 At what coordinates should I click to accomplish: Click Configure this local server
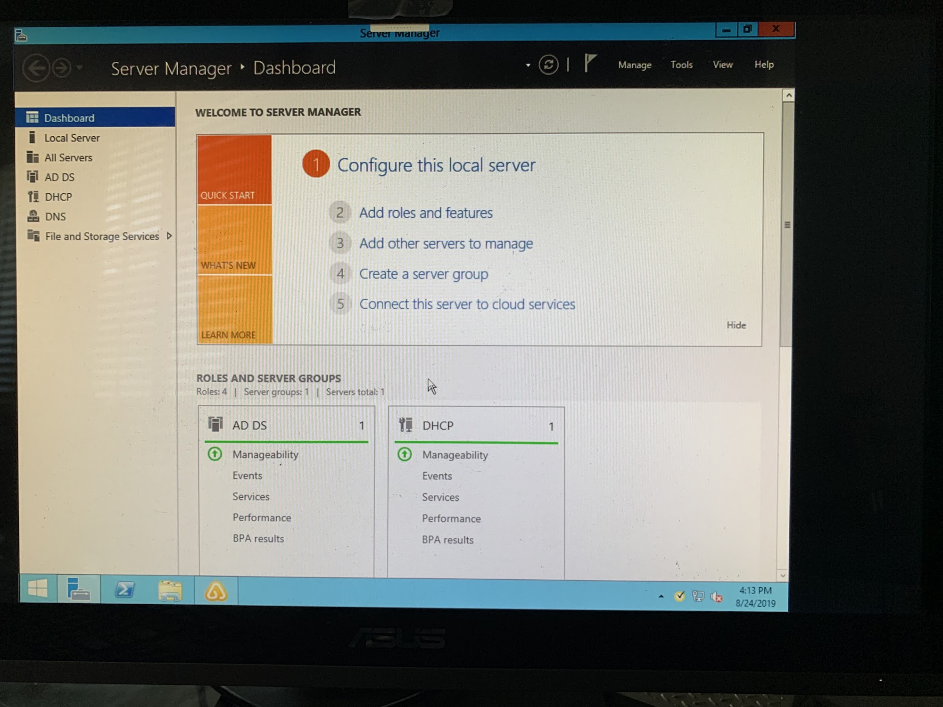pos(436,165)
